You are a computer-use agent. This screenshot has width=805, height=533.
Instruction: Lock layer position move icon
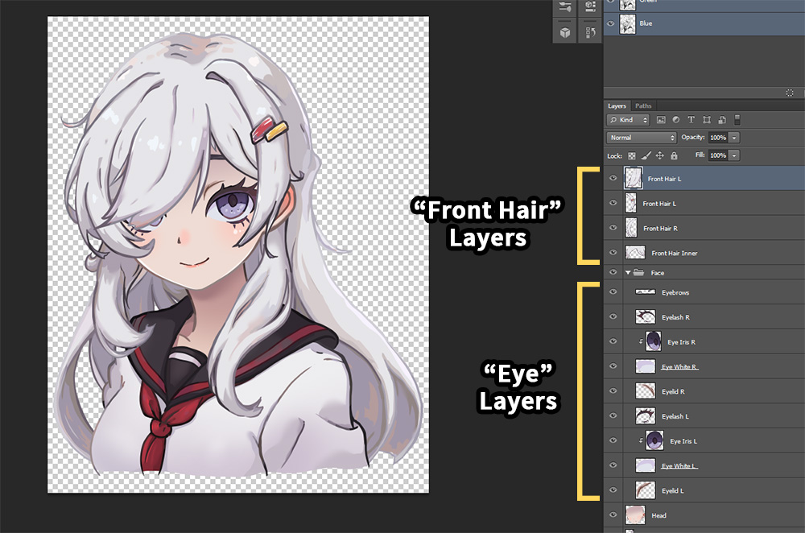(660, 155)
